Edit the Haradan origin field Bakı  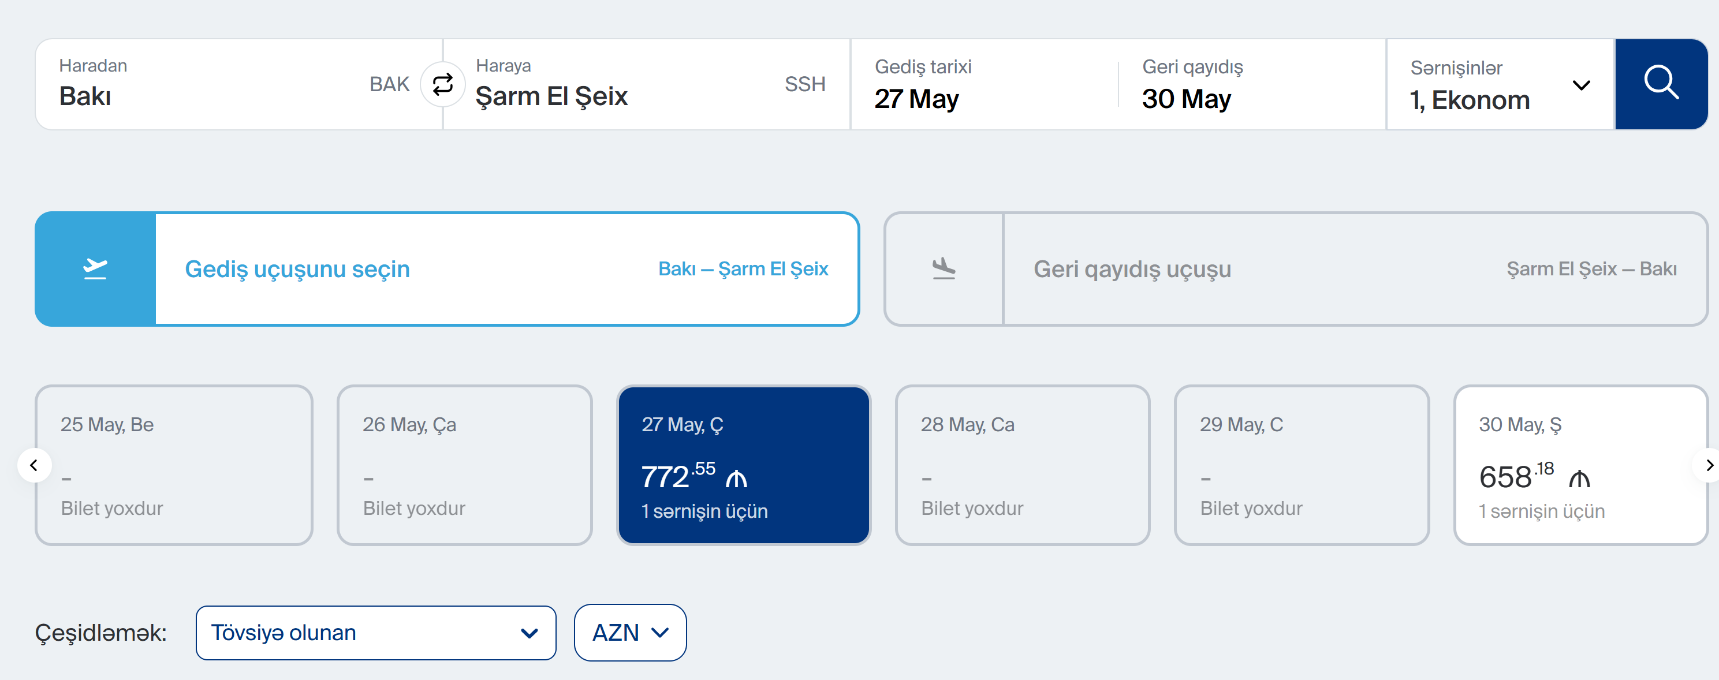point(214,85)
